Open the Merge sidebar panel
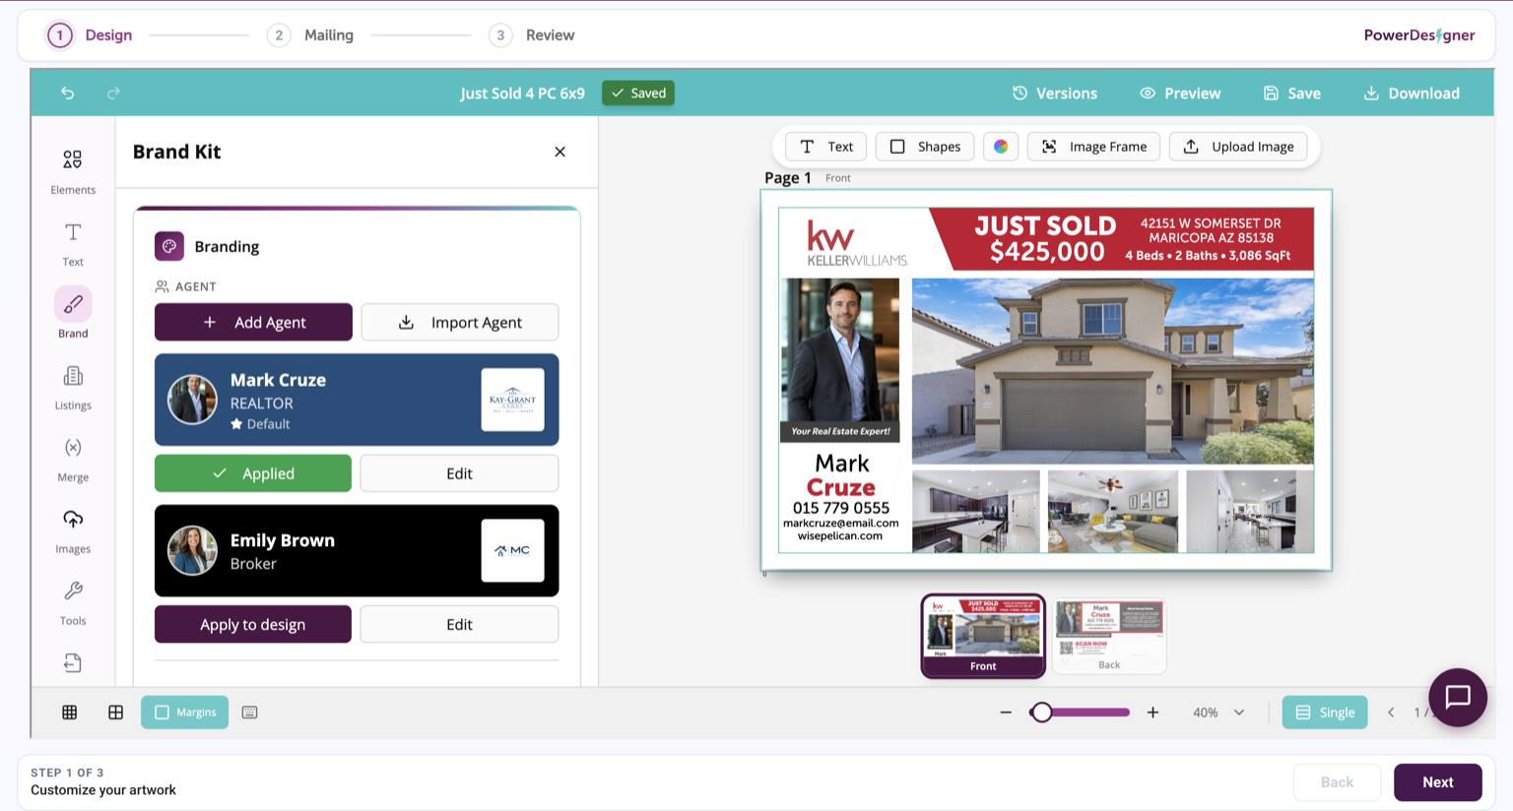Viewport: 1513px width, 811px height. [x=73, y=459]
